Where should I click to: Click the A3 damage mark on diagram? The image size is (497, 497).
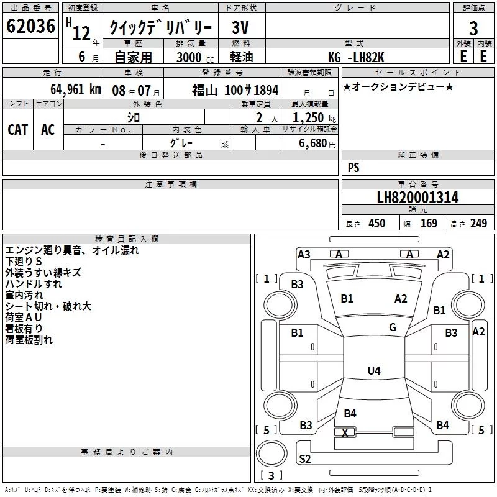coord(304,255)
